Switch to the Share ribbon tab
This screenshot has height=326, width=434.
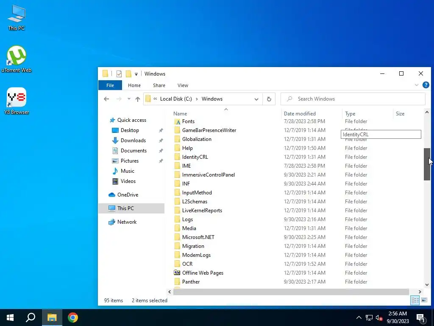click(x=159, y=85)
